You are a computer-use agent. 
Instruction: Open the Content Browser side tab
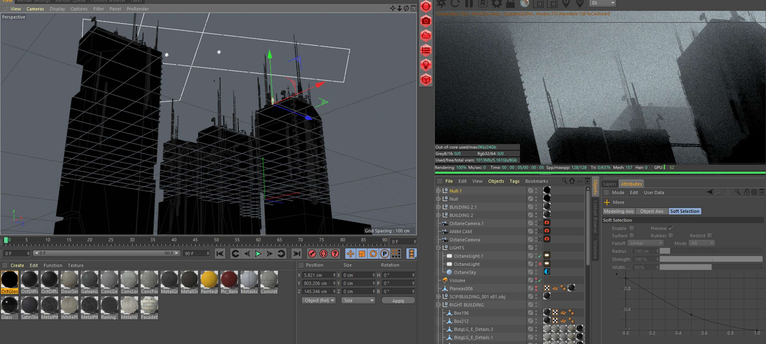pos(595,216)
